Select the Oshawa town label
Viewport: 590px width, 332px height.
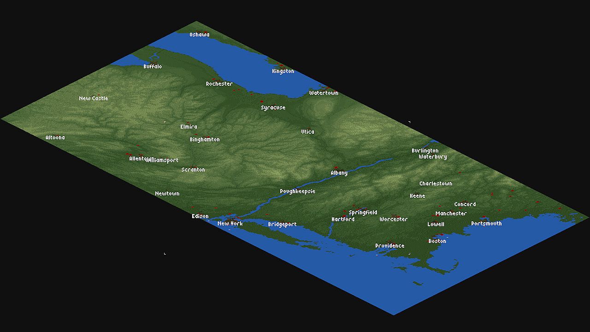coord(199,35)
